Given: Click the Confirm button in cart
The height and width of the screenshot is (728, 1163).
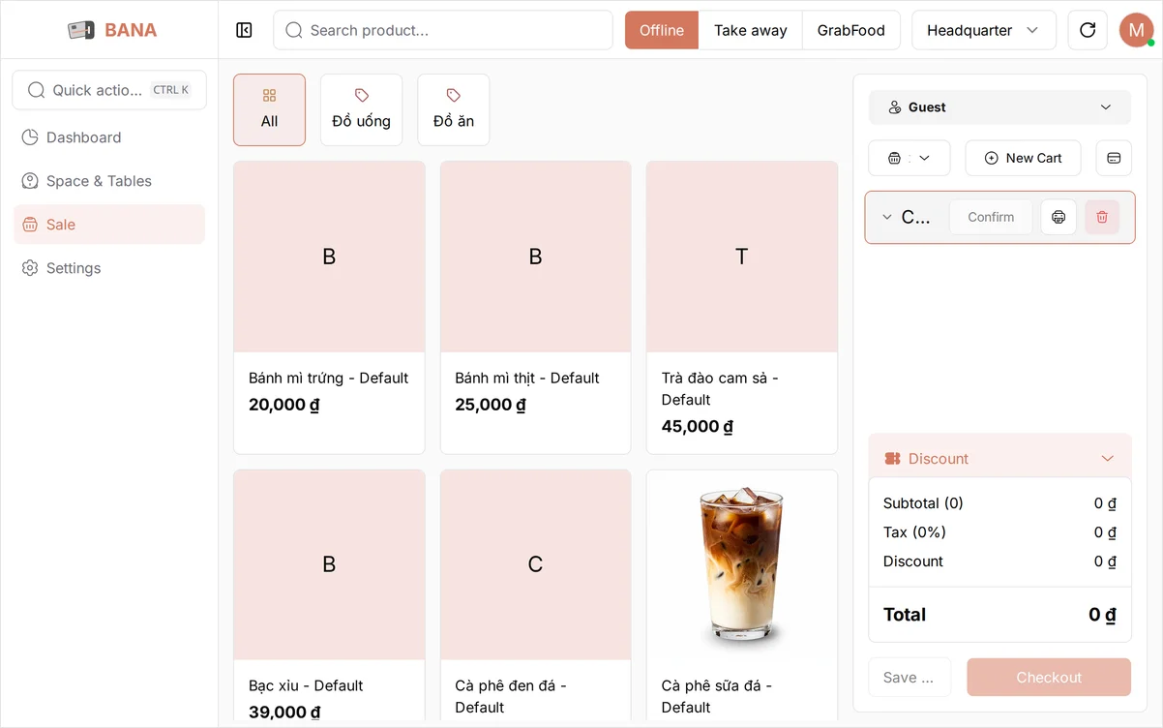Looking at the screenshot, I should 991,217.
